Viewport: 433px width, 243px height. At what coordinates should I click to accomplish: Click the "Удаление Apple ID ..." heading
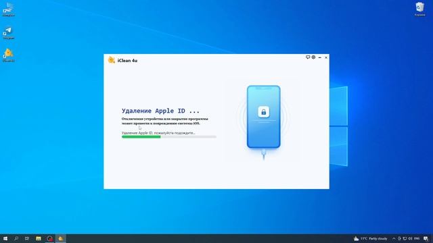160,111
